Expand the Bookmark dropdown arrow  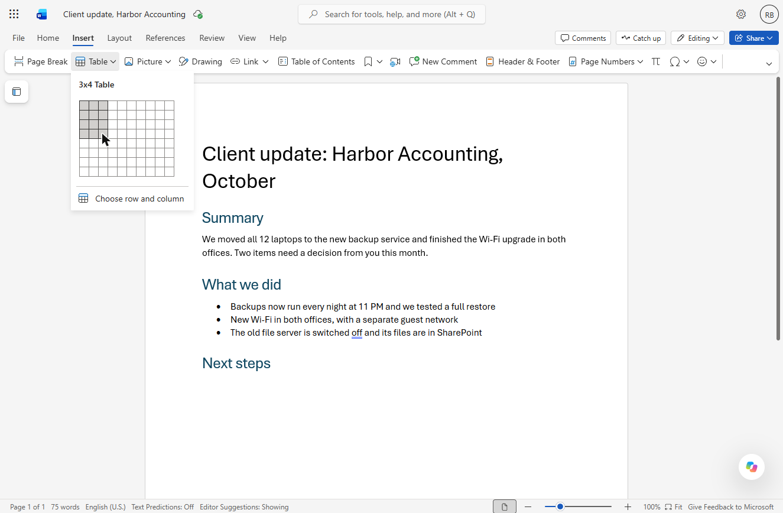[379, 61]
